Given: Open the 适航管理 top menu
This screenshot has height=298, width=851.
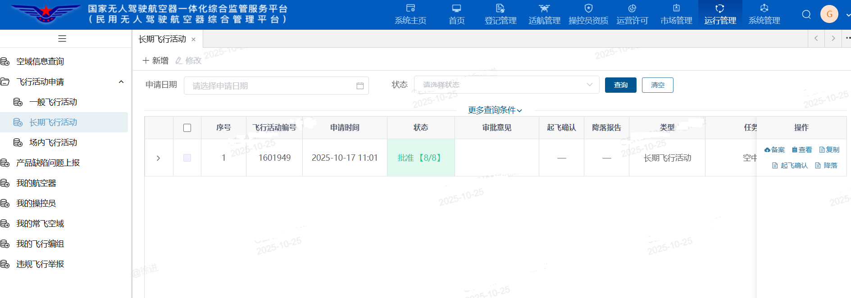Looking at the screenshot, I should pyautogui.click(x=544, y=14).
